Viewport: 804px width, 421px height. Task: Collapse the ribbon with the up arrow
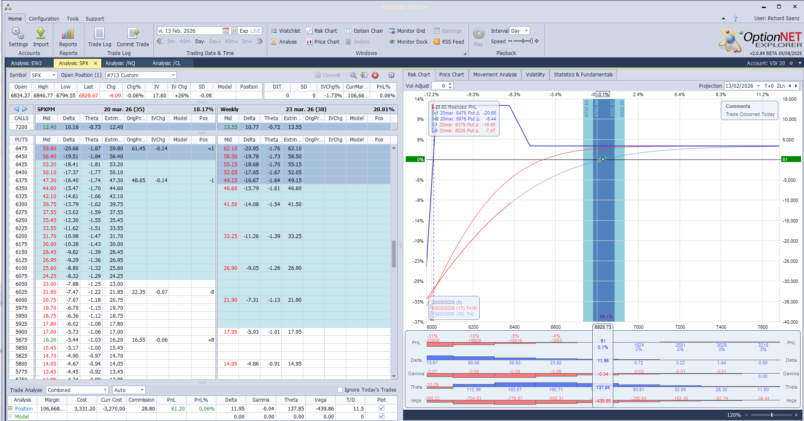pos(723,18)
